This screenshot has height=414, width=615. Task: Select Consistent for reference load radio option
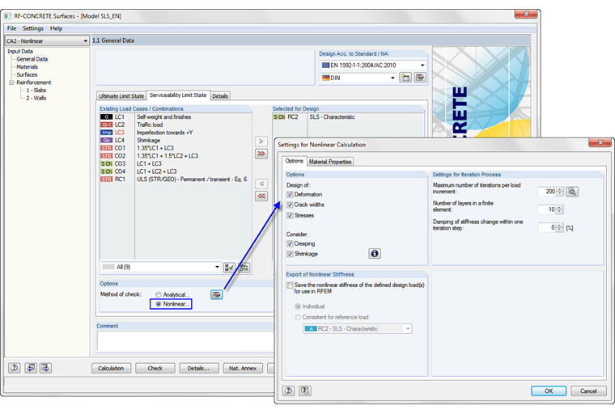click(x=298, y=317)
